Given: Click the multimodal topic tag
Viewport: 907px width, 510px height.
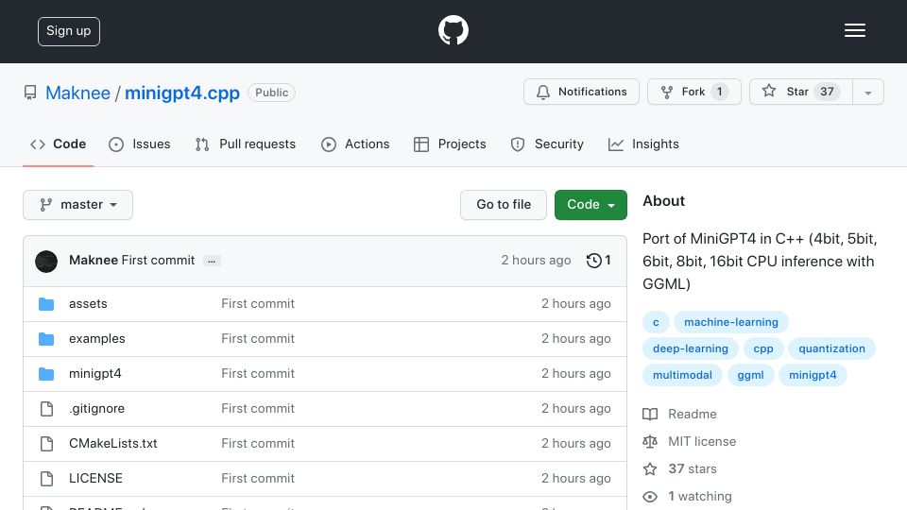Looking at the screenshot, I should click(x=682, y=375).
